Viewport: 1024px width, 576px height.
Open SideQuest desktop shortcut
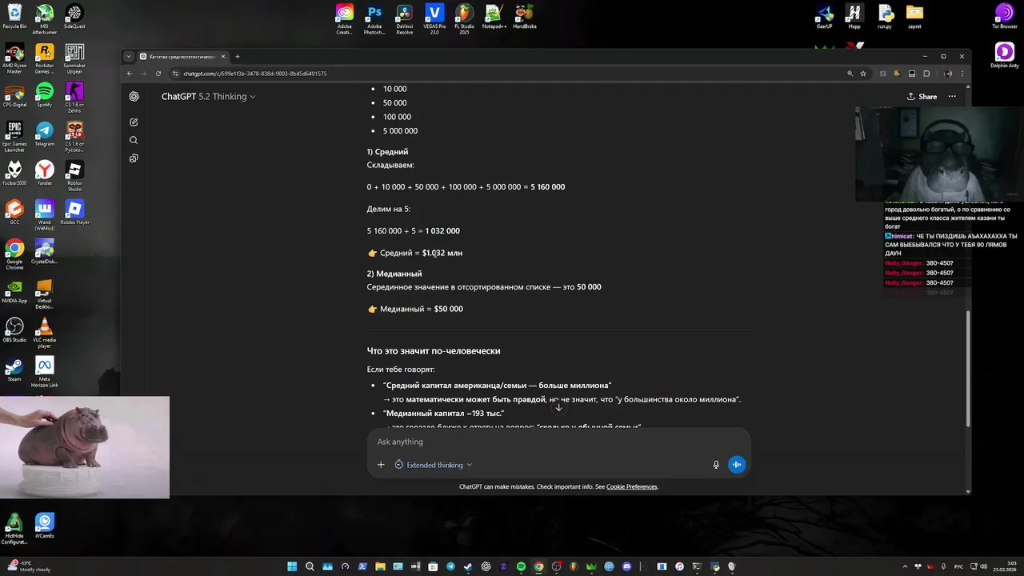click(x=74, y=17)
